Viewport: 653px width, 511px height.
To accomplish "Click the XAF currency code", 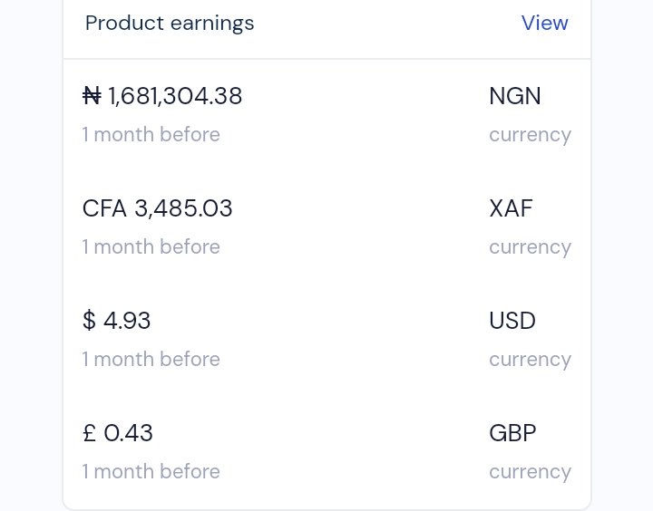I will coord(511,208).
